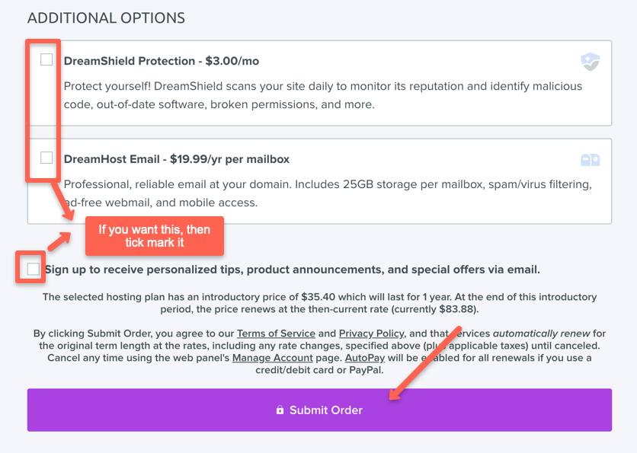Click the DreamHost Email option card
This screenshot has width=637, height=453.
(318, 181)
